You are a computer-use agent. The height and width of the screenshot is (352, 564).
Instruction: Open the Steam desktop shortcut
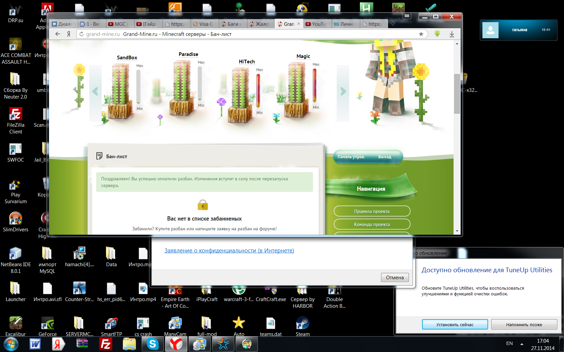pyautogui.click(x=302, y=327)
